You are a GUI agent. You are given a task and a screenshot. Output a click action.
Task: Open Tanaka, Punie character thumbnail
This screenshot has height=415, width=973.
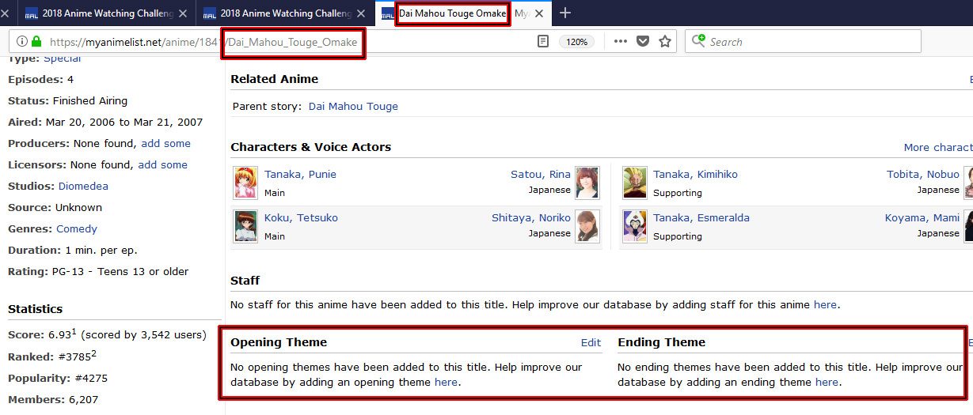pyautogui.click(x=245, y=183)
